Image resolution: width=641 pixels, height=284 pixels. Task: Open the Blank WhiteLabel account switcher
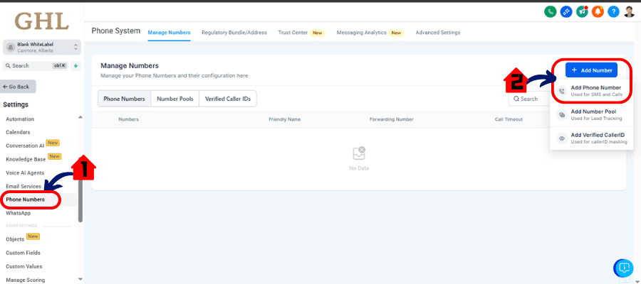click(x=42, y=48)
